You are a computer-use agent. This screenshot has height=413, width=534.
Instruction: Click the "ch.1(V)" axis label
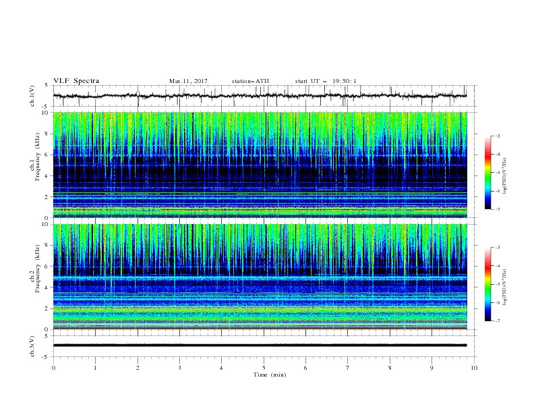[32, 96]
